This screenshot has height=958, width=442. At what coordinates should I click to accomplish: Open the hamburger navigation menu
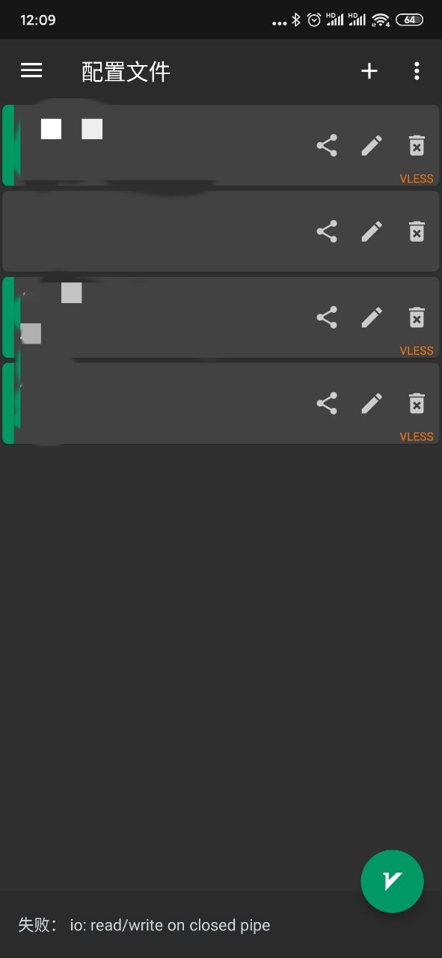[x=31, y=70]
